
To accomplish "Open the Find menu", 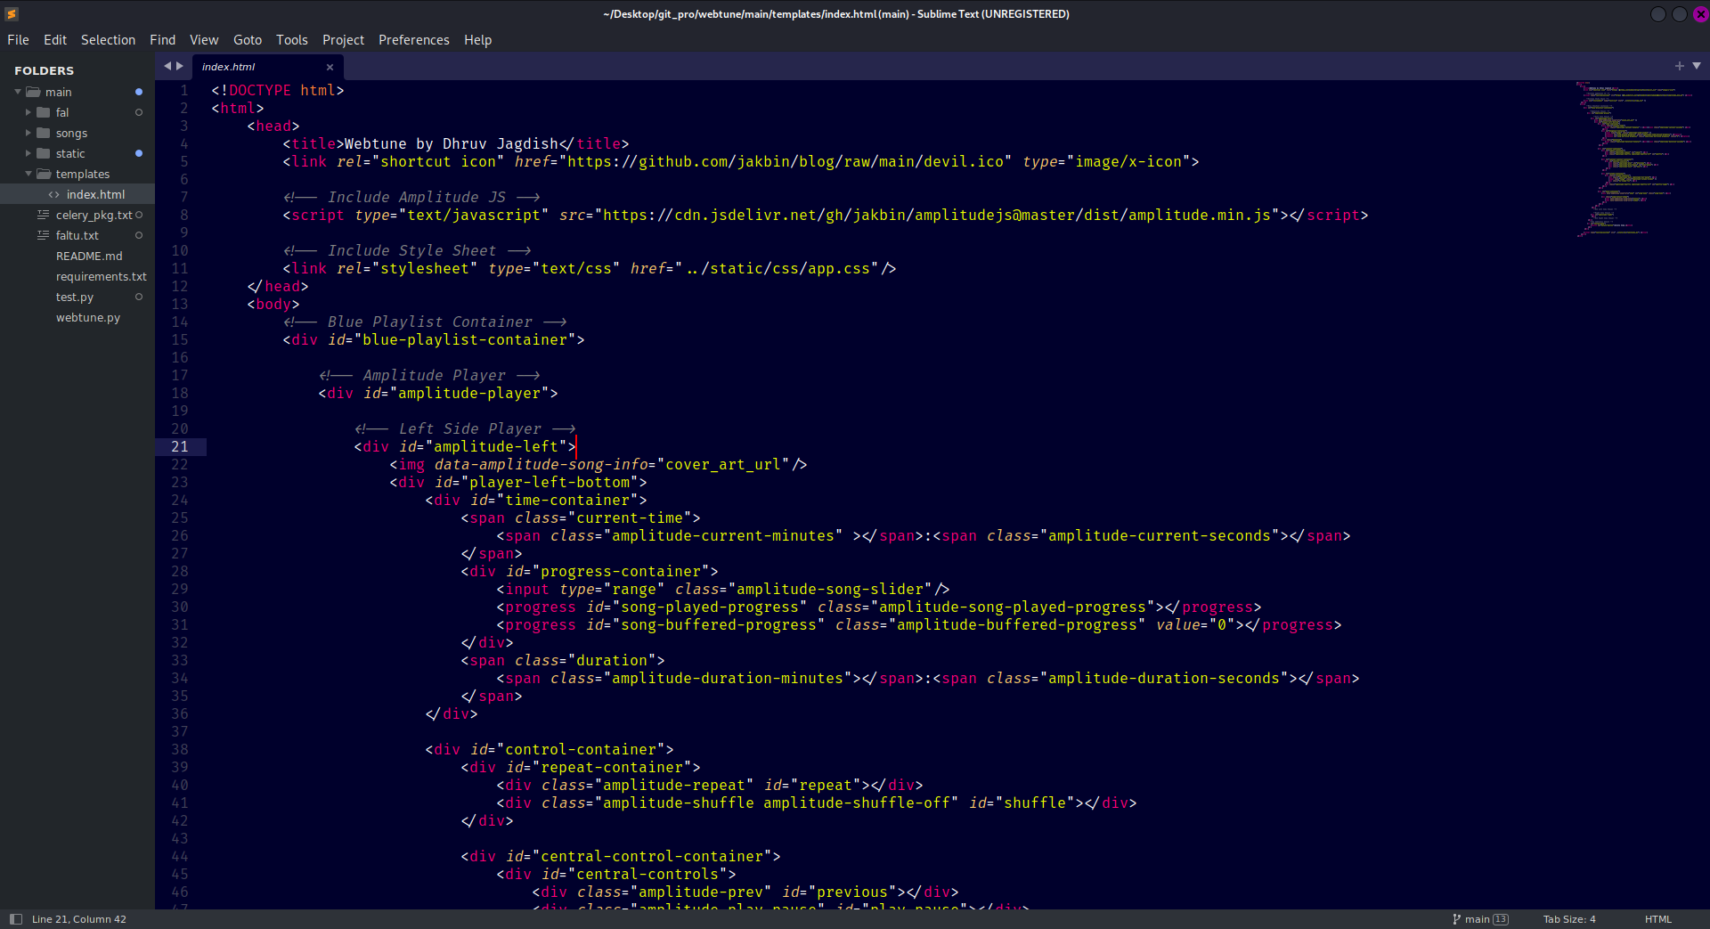I will click(x=162, y=40).
